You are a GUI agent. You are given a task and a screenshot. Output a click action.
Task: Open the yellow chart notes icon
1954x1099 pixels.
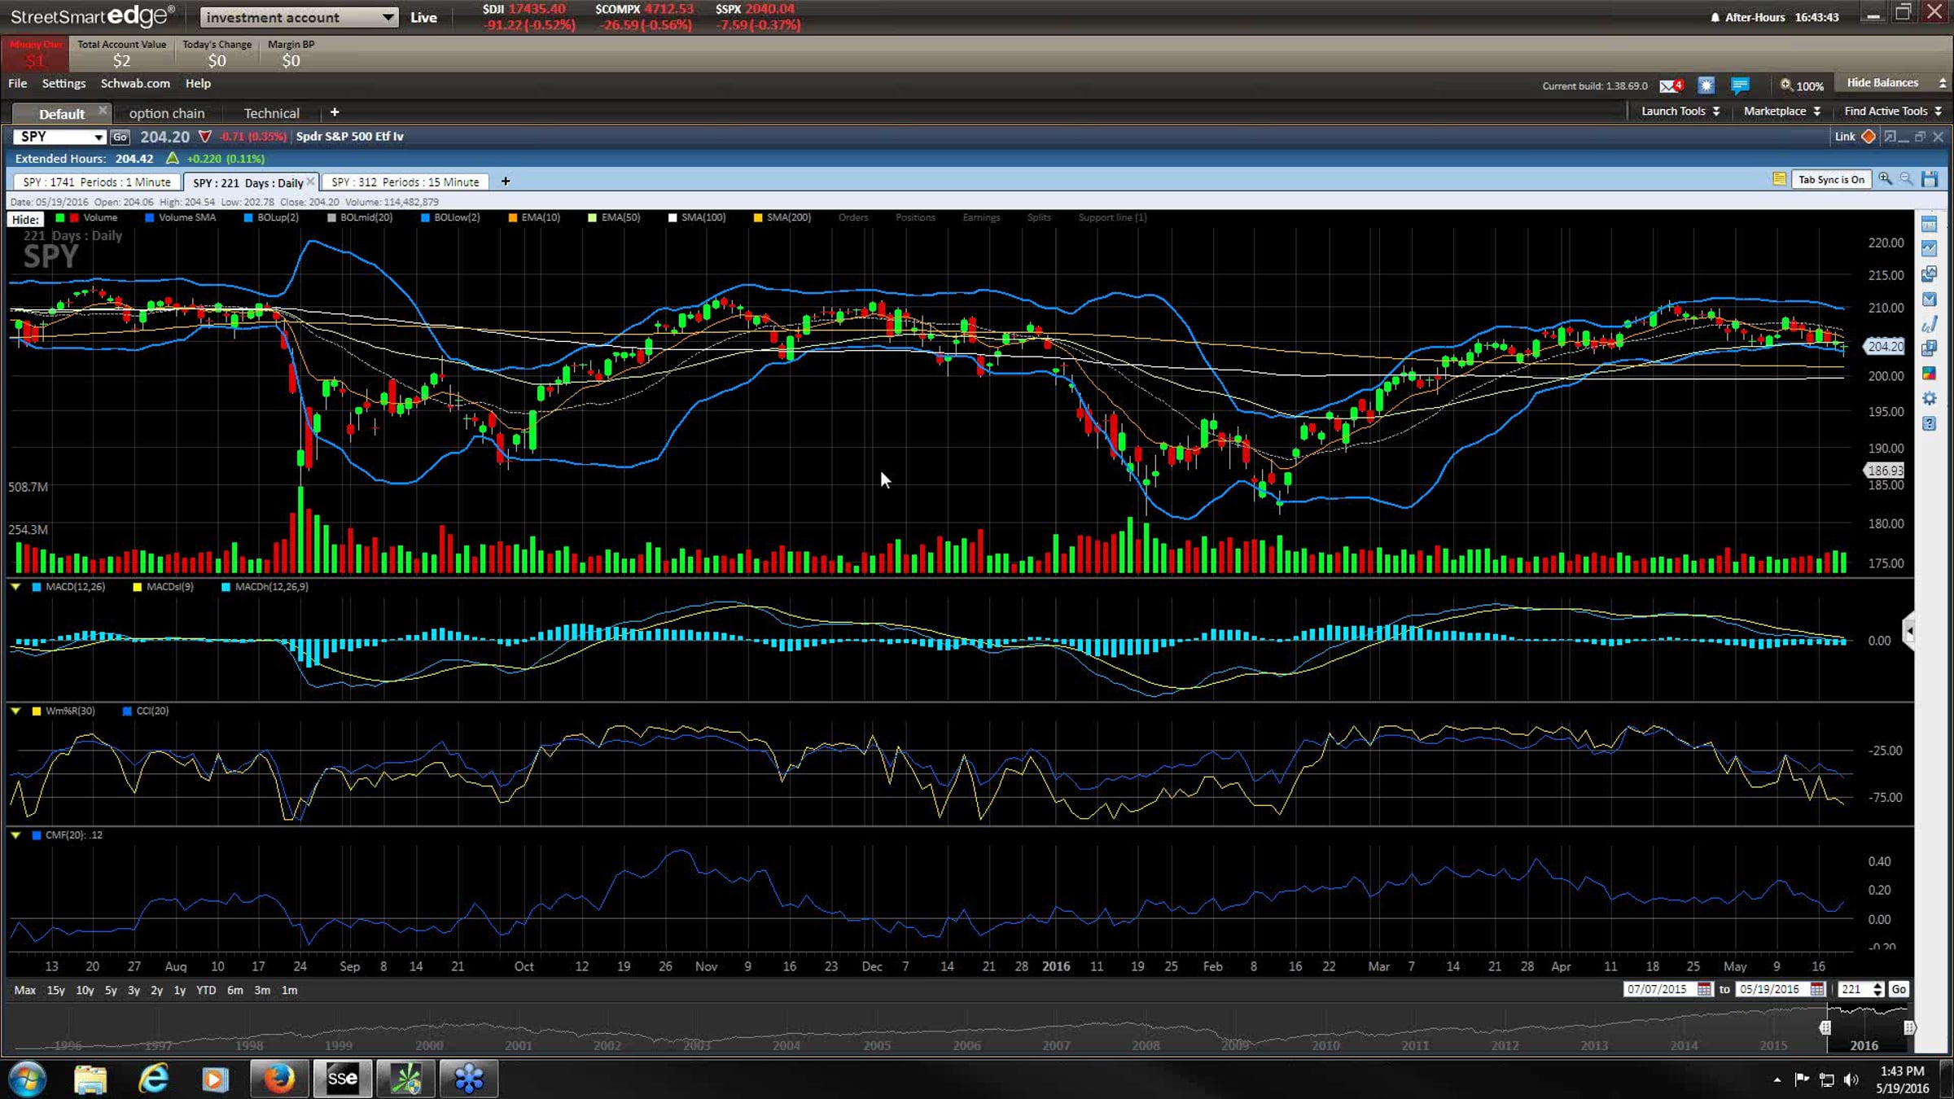1779,180
